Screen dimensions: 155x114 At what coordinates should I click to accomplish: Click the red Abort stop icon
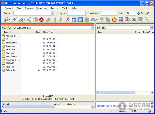click(42, 20)
